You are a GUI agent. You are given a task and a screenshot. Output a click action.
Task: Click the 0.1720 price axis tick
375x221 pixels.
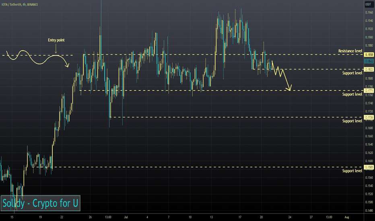[x=369, y=112]
